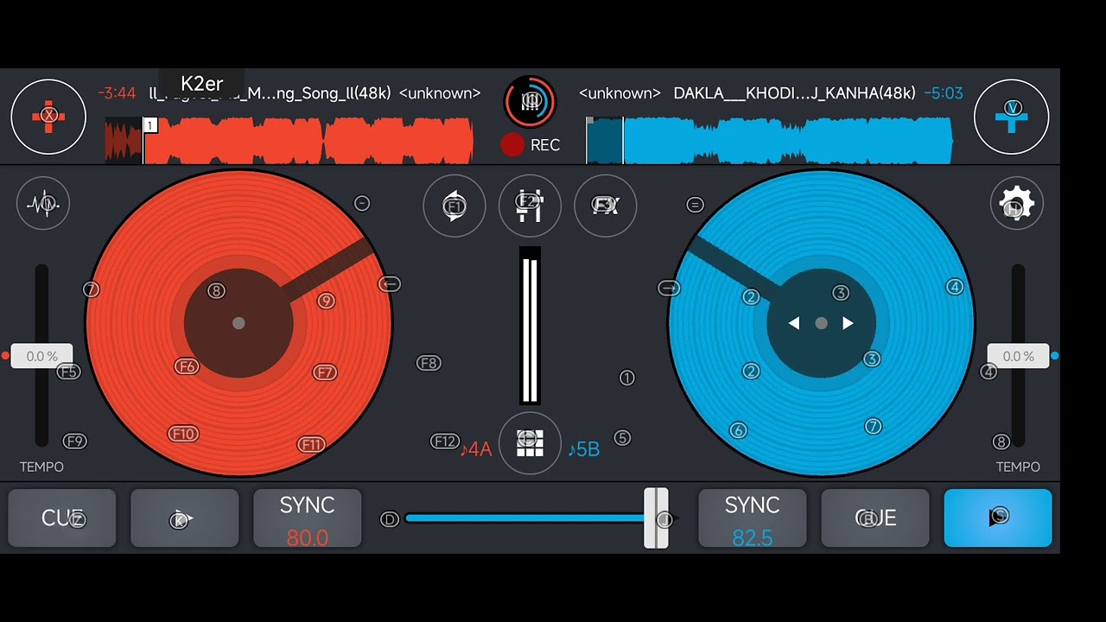The width and height of the screenshot is (1106, 622).
Task: Load a track on the red deck
Action: pos(48,116)
